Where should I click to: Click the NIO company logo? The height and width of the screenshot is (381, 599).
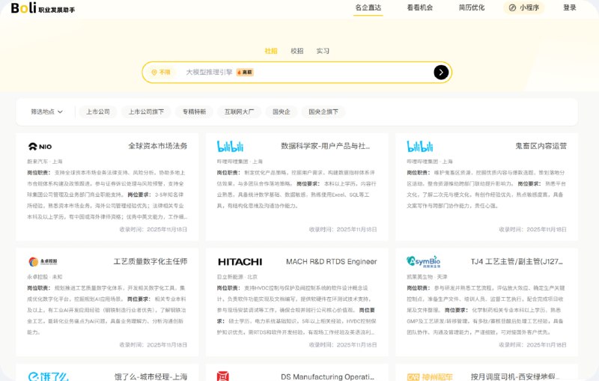[40, 147]
